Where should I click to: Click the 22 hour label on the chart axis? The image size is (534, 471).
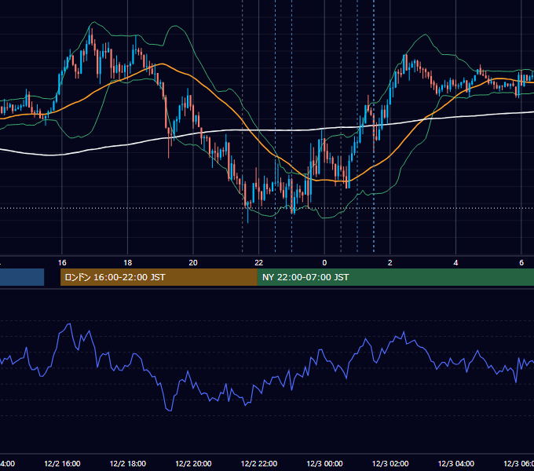click(259, 263)
